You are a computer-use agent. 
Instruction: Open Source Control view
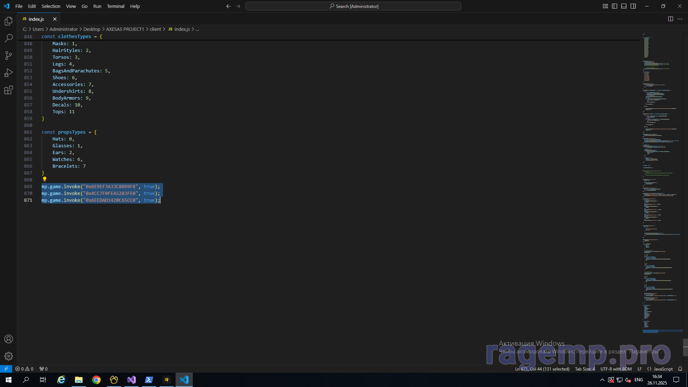coord(9,56)
